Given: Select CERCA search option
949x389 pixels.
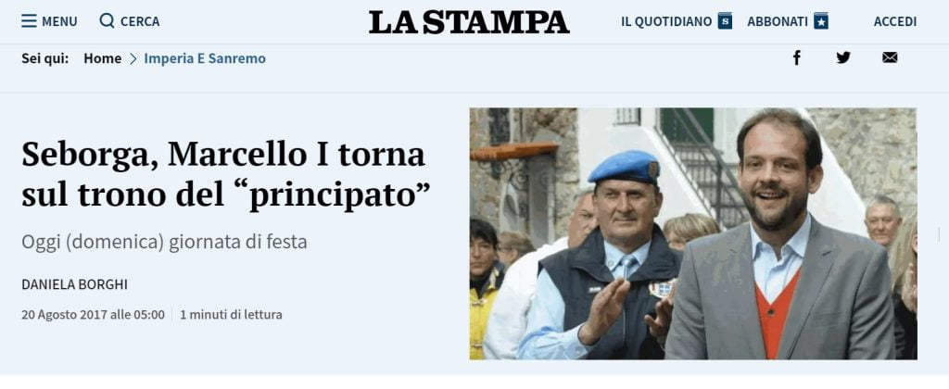Looking at the screenshot, I should (x=140, y=22).
